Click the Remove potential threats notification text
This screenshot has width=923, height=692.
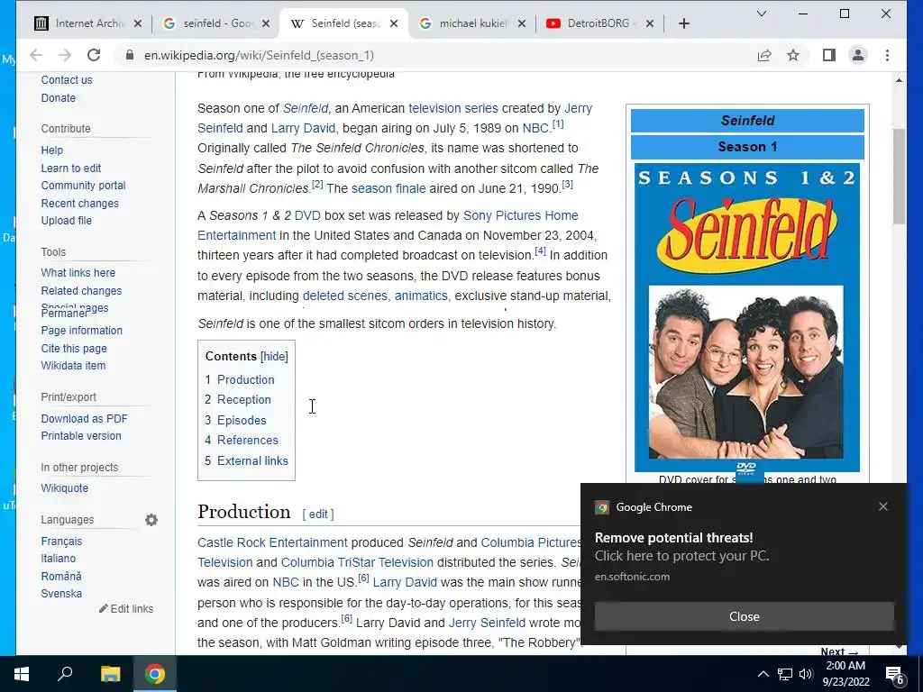coord(673,538)
